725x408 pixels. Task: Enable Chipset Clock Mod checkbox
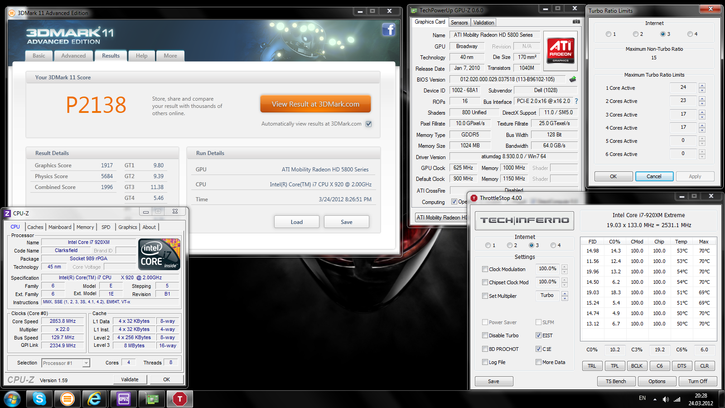[485, 282]
